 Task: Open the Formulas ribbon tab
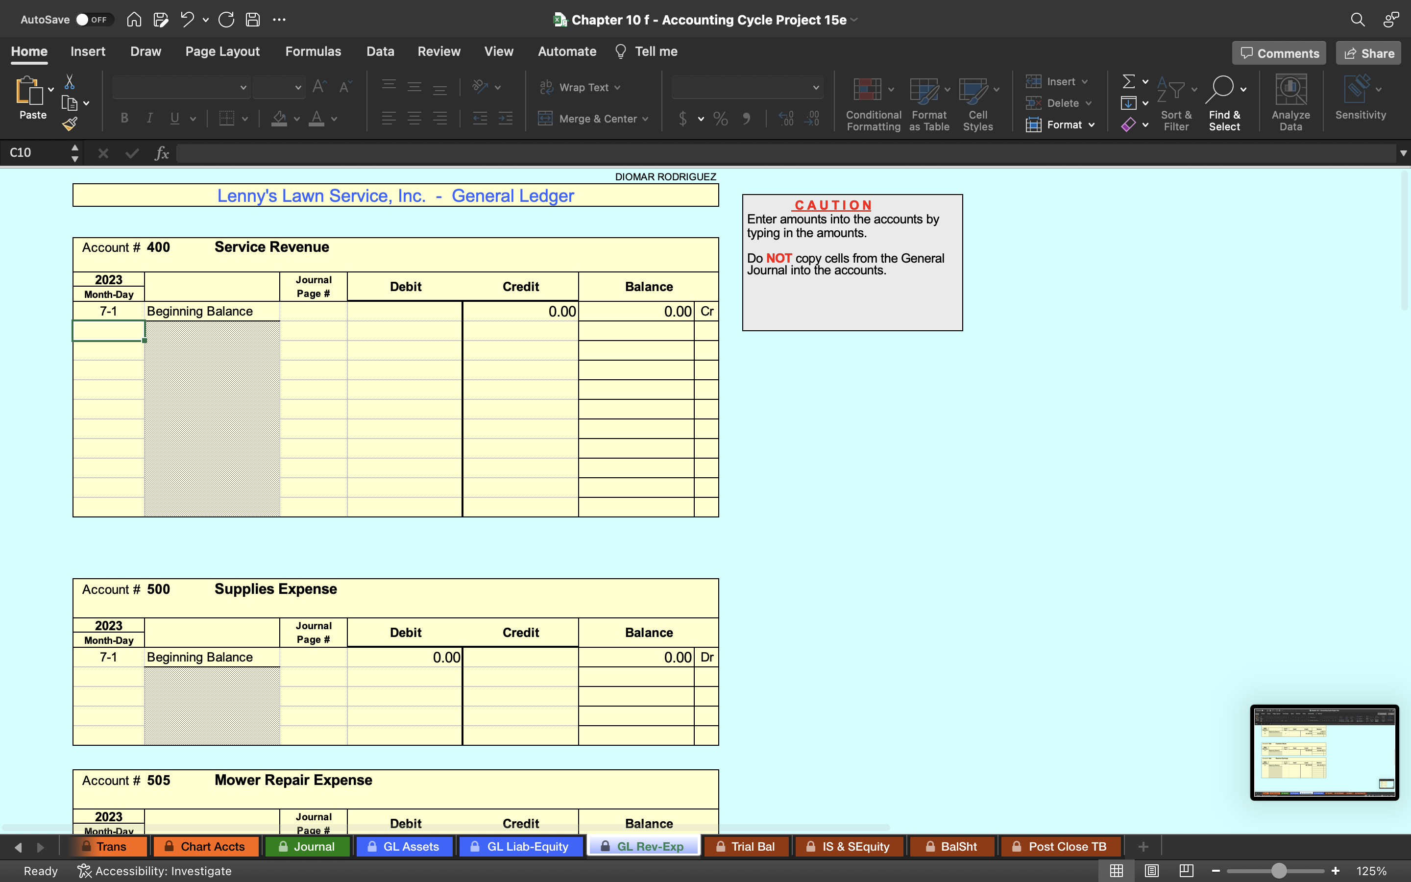tap(313, 51)
